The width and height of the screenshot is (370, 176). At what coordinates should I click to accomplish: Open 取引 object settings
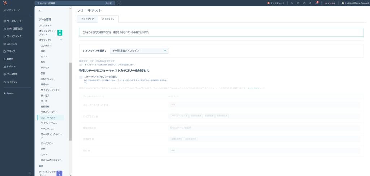pyautogui.click(x=43, y=62)
